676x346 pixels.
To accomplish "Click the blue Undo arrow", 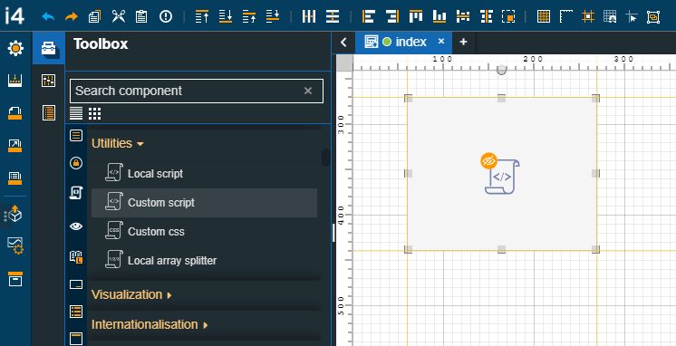I will click(x=48, y=17).
